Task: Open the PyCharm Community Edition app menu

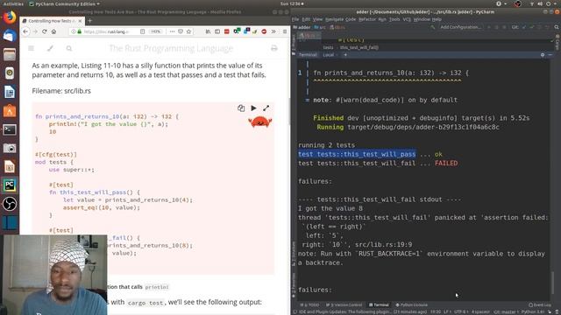Action: (x=64, y=3)
